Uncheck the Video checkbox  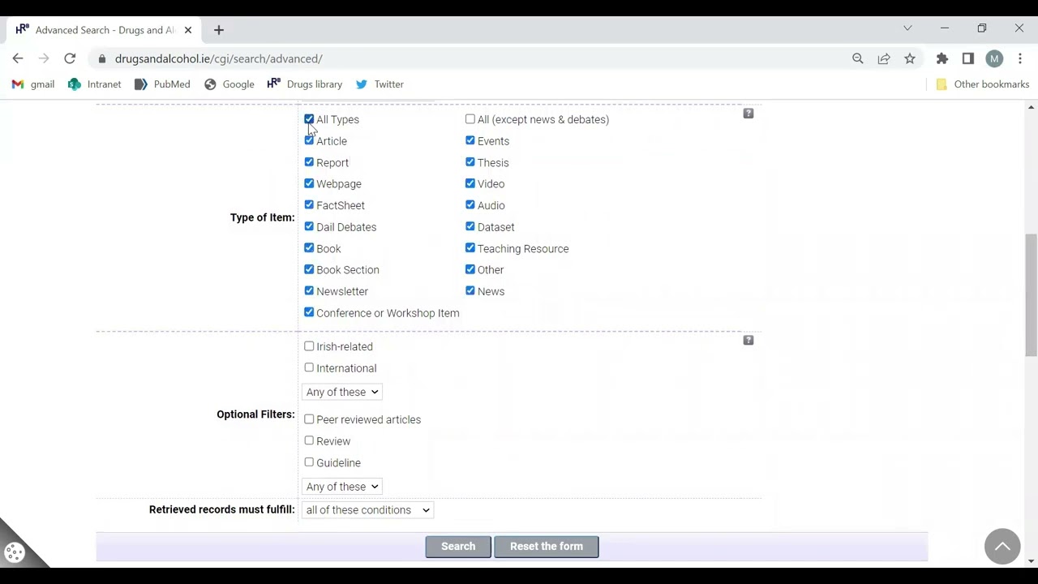(470, 184)
